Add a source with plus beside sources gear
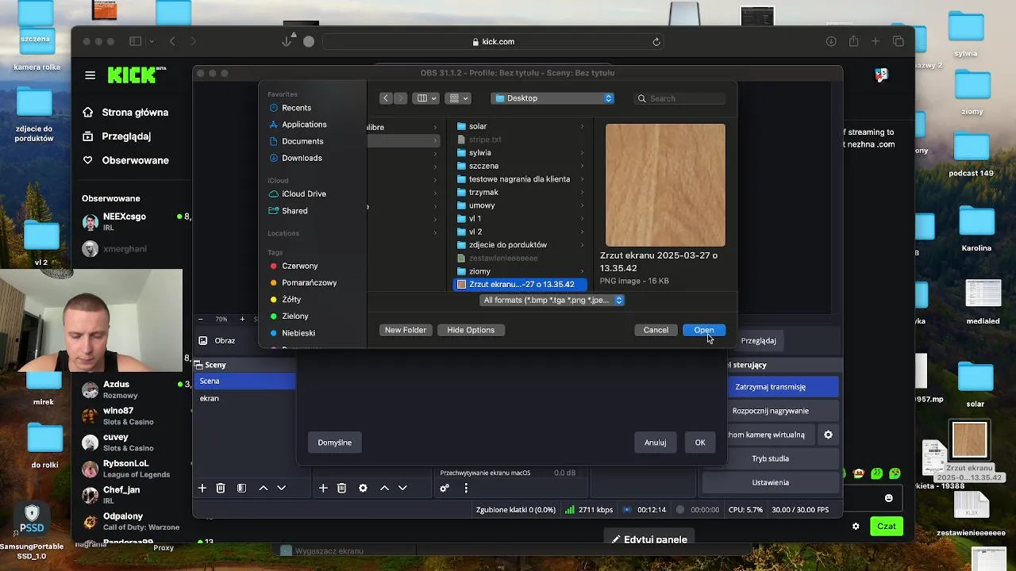The width and height of the screenshot is (1016, 571). 323,489
